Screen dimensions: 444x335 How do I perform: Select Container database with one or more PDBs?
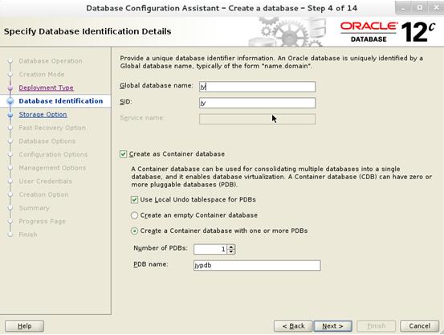tap(135, 231)
